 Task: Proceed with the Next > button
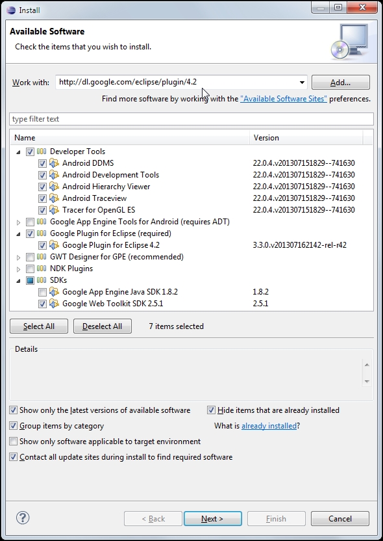212,519
